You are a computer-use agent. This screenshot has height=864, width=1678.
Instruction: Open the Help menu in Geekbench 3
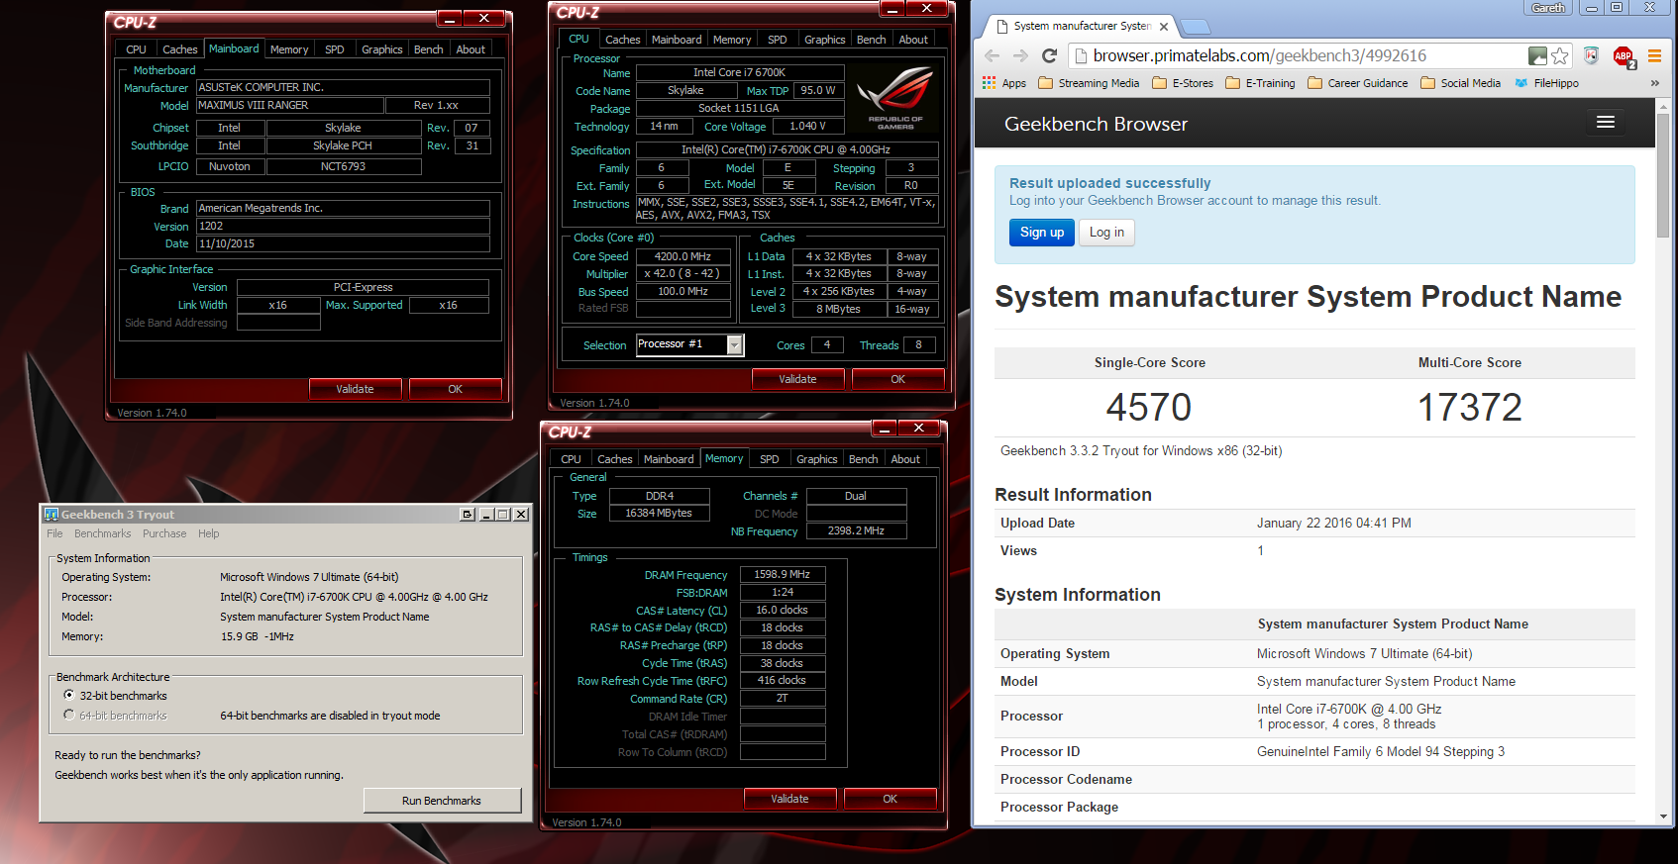coord(208,533)
